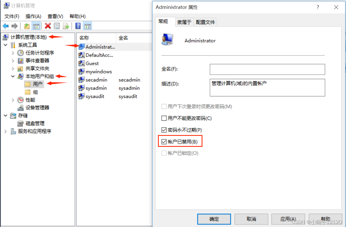Uncheck the 帐户已禁用 checkbox
Viewport: 346px width, 227px height.
point(164,142)
